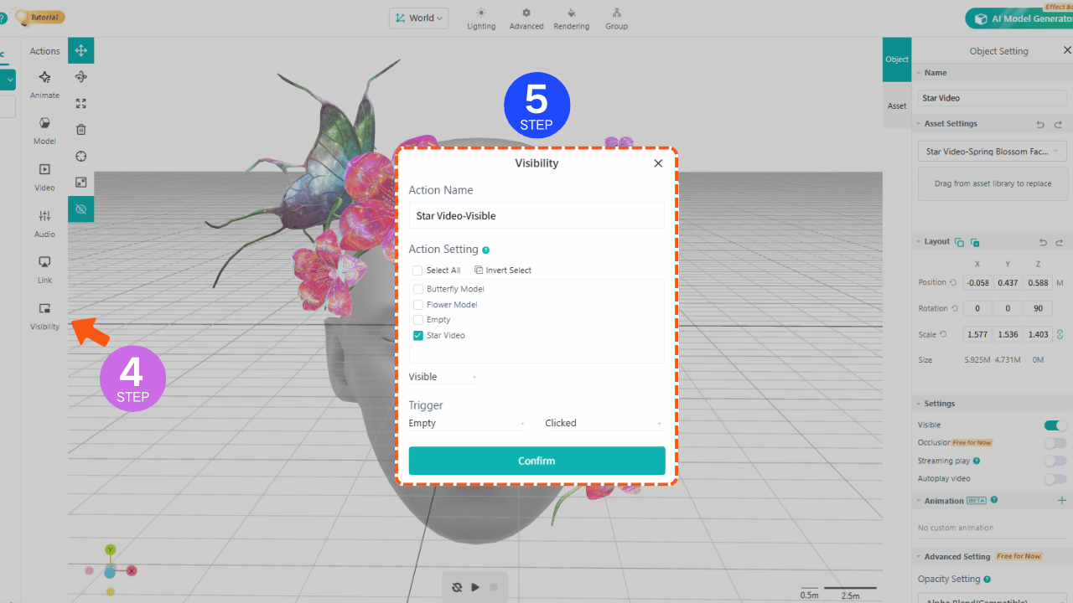Enable the Autoplay video toggle

[1055, 478]
